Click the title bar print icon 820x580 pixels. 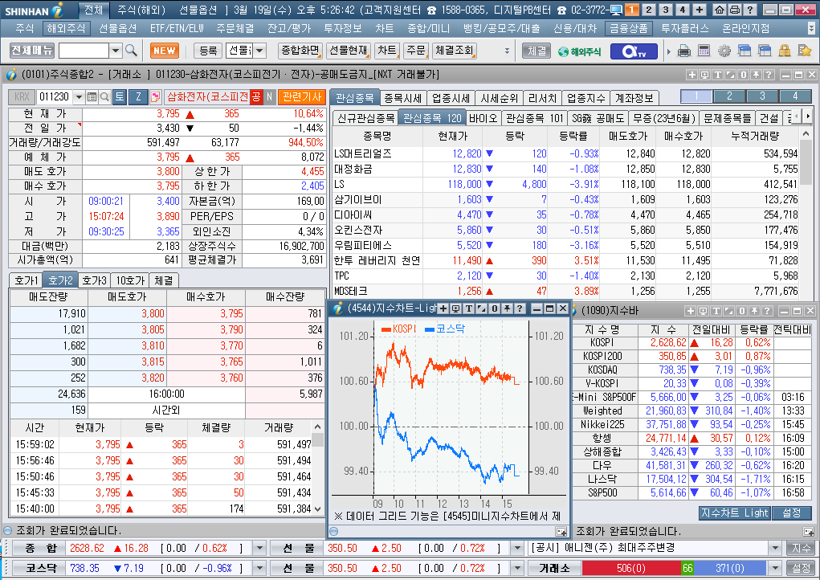pos(734,10)
